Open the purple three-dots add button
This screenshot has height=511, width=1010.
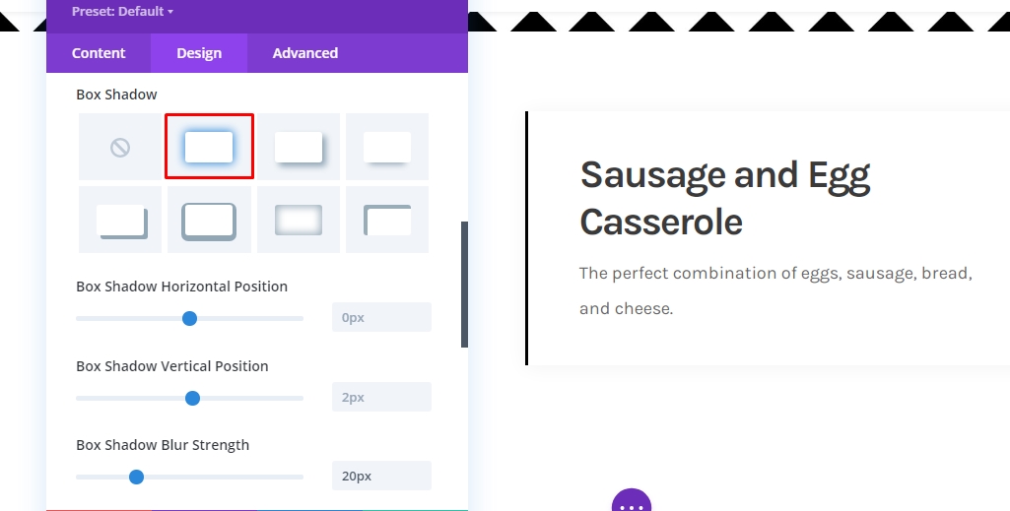(632, 500)
